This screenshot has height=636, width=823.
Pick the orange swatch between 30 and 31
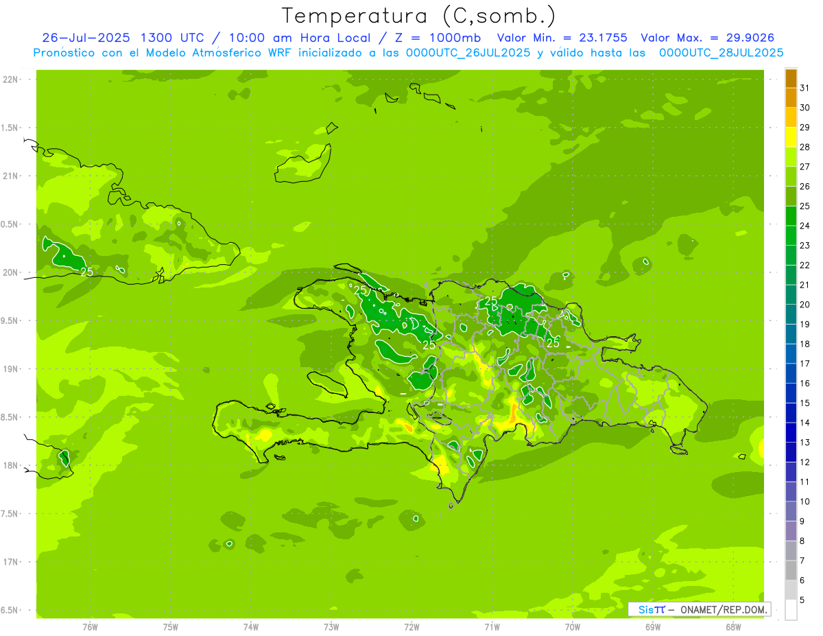click(x=791, y=98)
